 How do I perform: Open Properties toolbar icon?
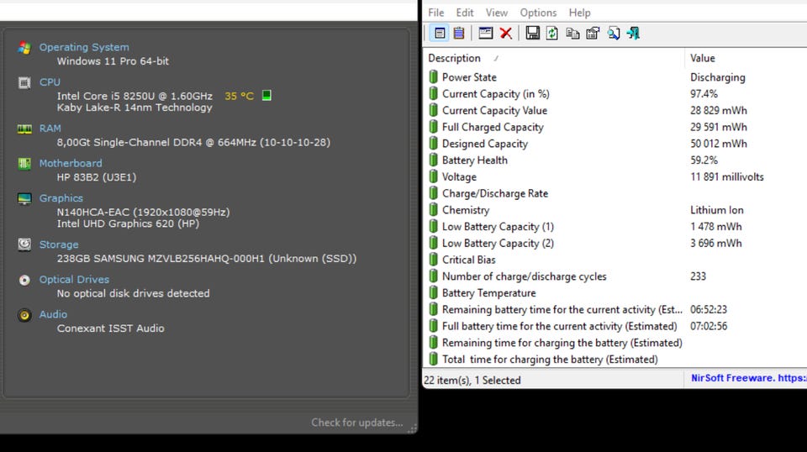point(593,34)
